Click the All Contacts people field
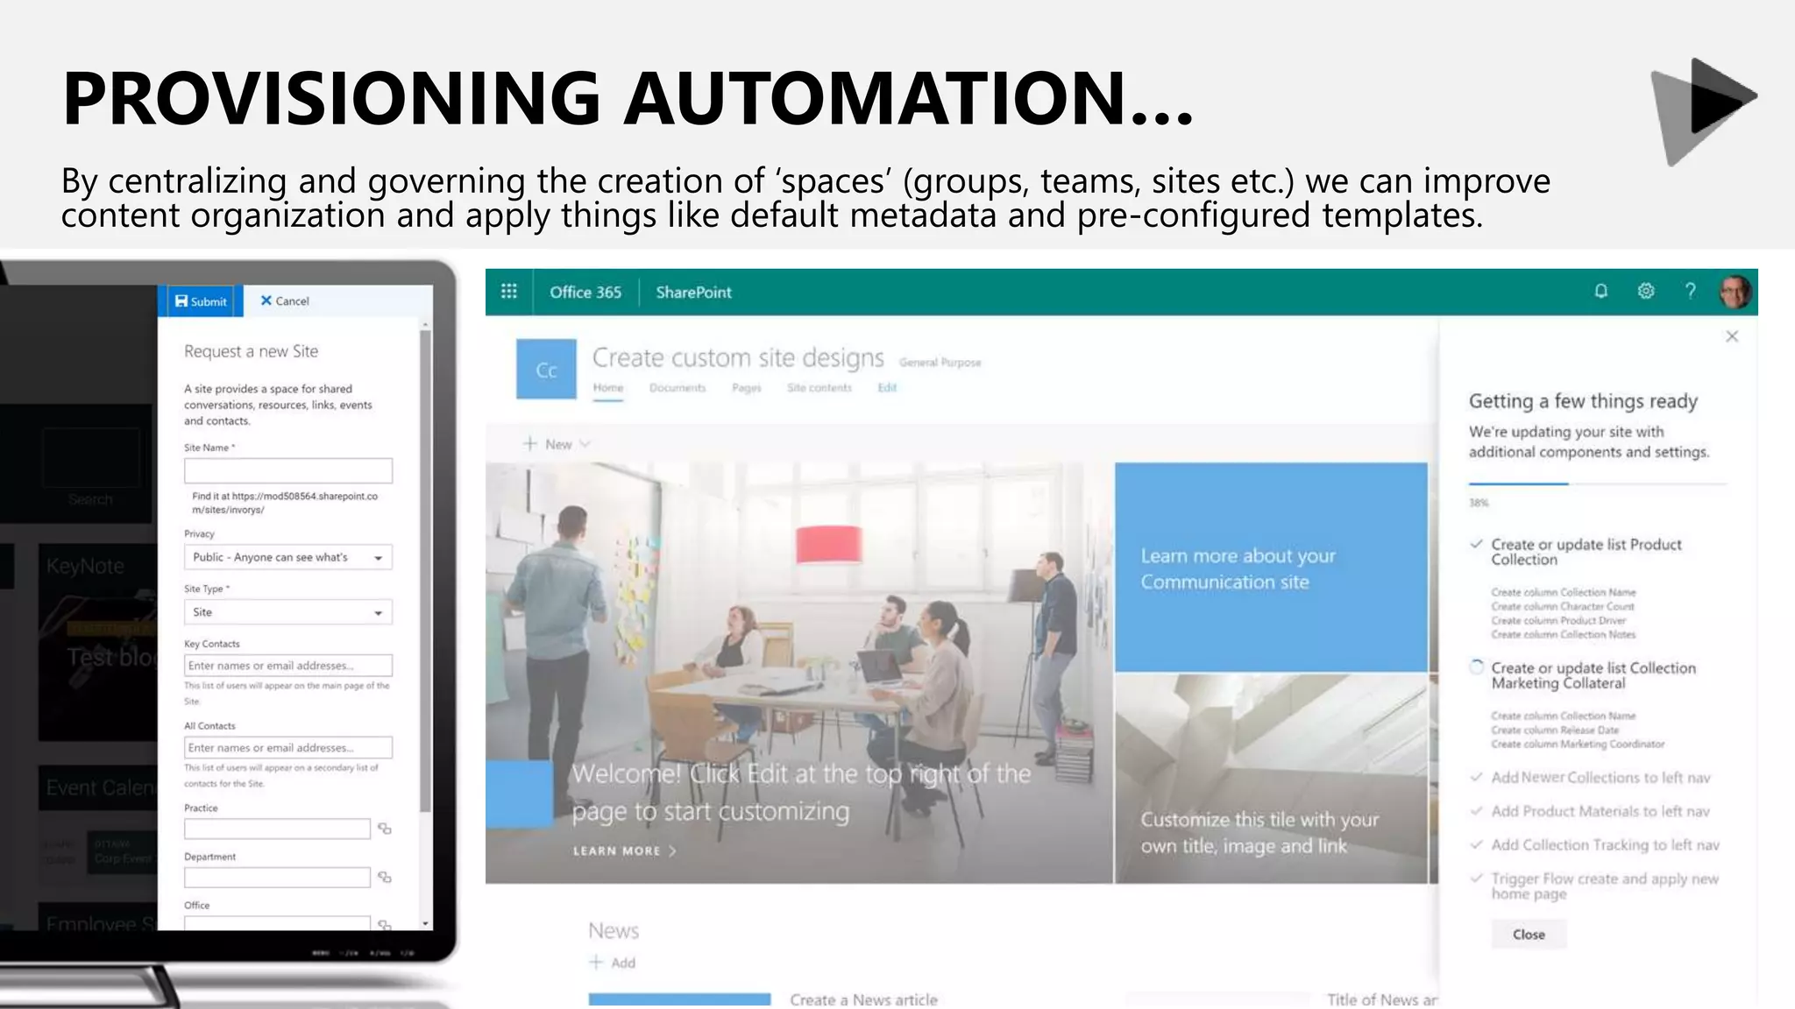Image resolution: width=1795 pixels, height=1009 pixels. 288,748
